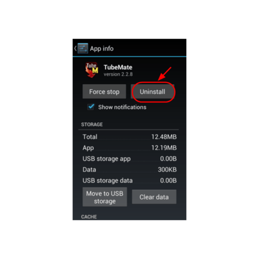Click the Settings sliders icon in header
Viewport: 259px width, 259px height.
83,49
